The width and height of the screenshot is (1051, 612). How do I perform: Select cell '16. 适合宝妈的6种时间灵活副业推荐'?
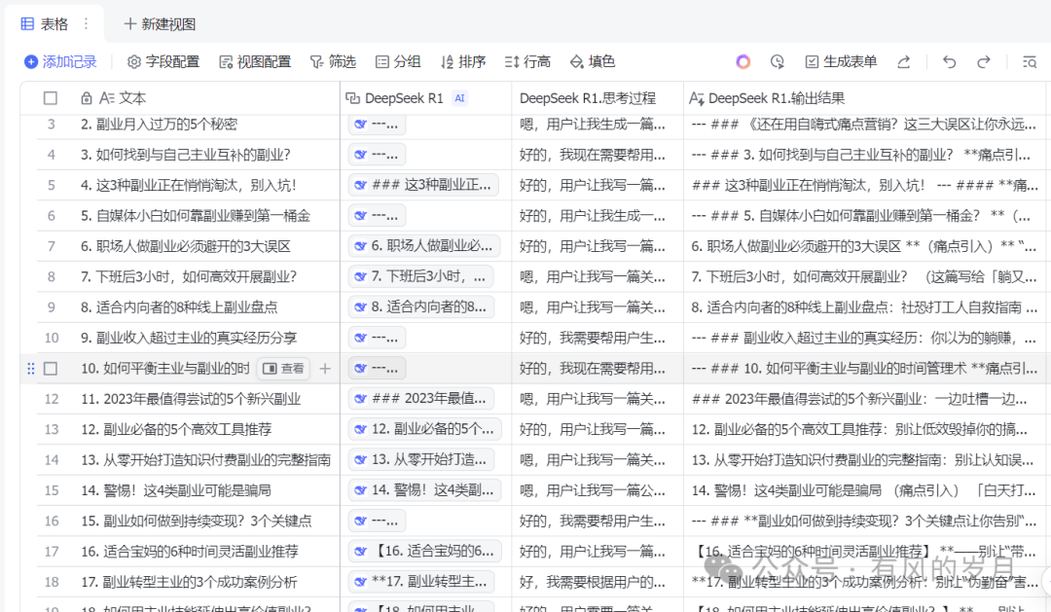pos(204,551)
